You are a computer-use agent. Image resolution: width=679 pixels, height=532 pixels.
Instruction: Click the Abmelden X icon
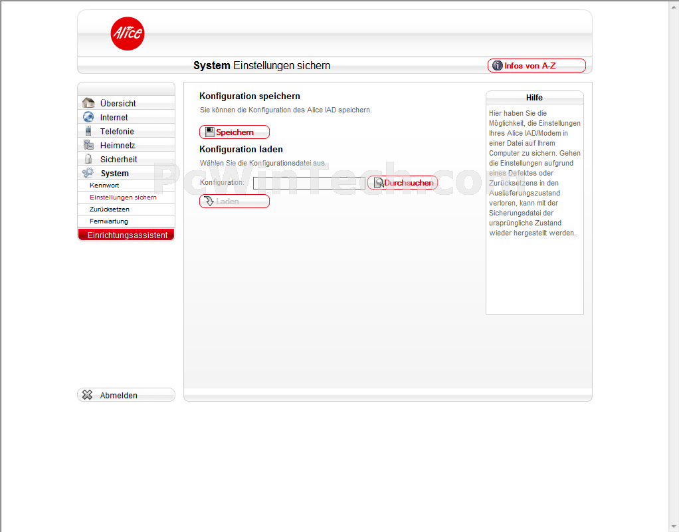click(x=87, y=395)
